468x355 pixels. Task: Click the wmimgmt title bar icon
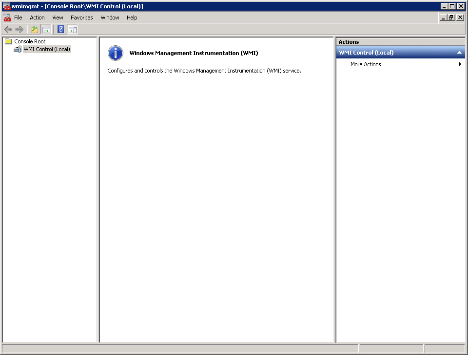click(6, 6)
